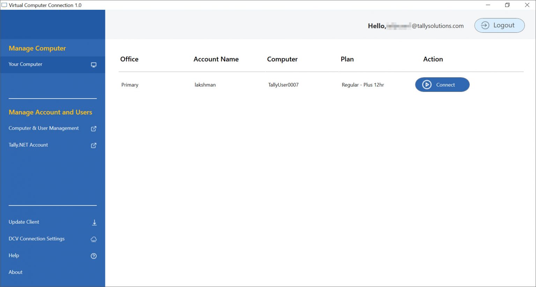Click the question mark Help icon
Screen dimensions: 536x287
(x=94, y=256)
